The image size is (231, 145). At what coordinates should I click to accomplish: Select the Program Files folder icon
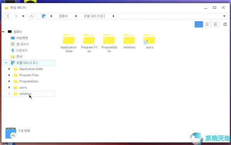89,39
